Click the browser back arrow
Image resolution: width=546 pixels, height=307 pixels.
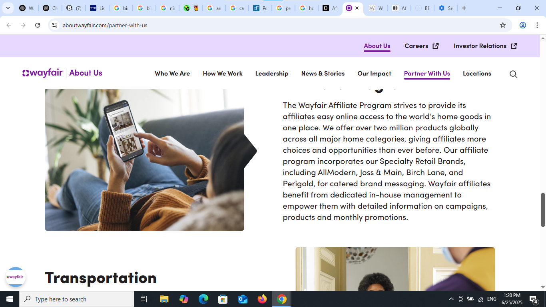coord(9,25)
